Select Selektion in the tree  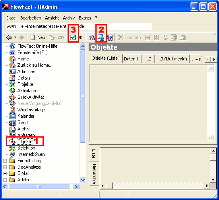click(26, 148)
